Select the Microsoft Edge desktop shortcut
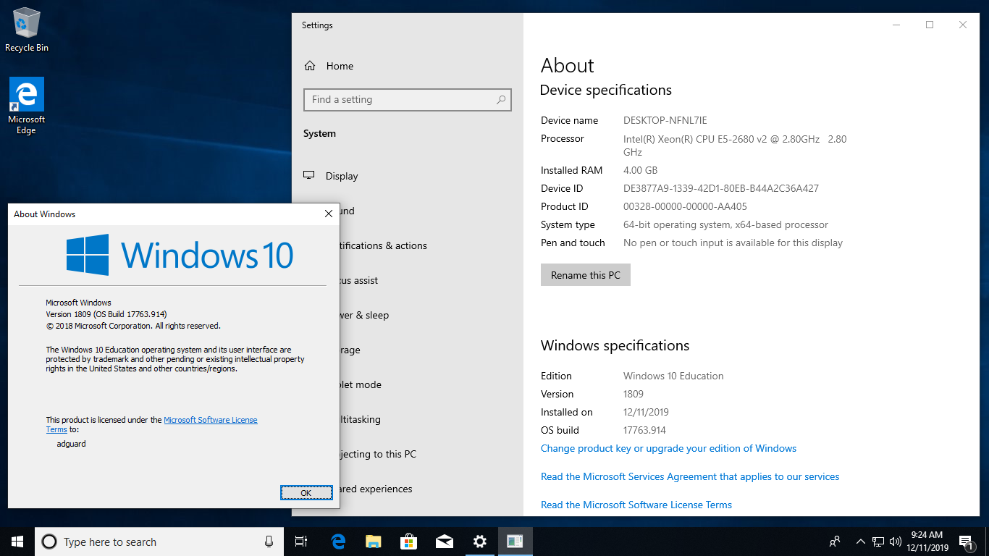The image size is (989, 556). (x=27, y=106)
